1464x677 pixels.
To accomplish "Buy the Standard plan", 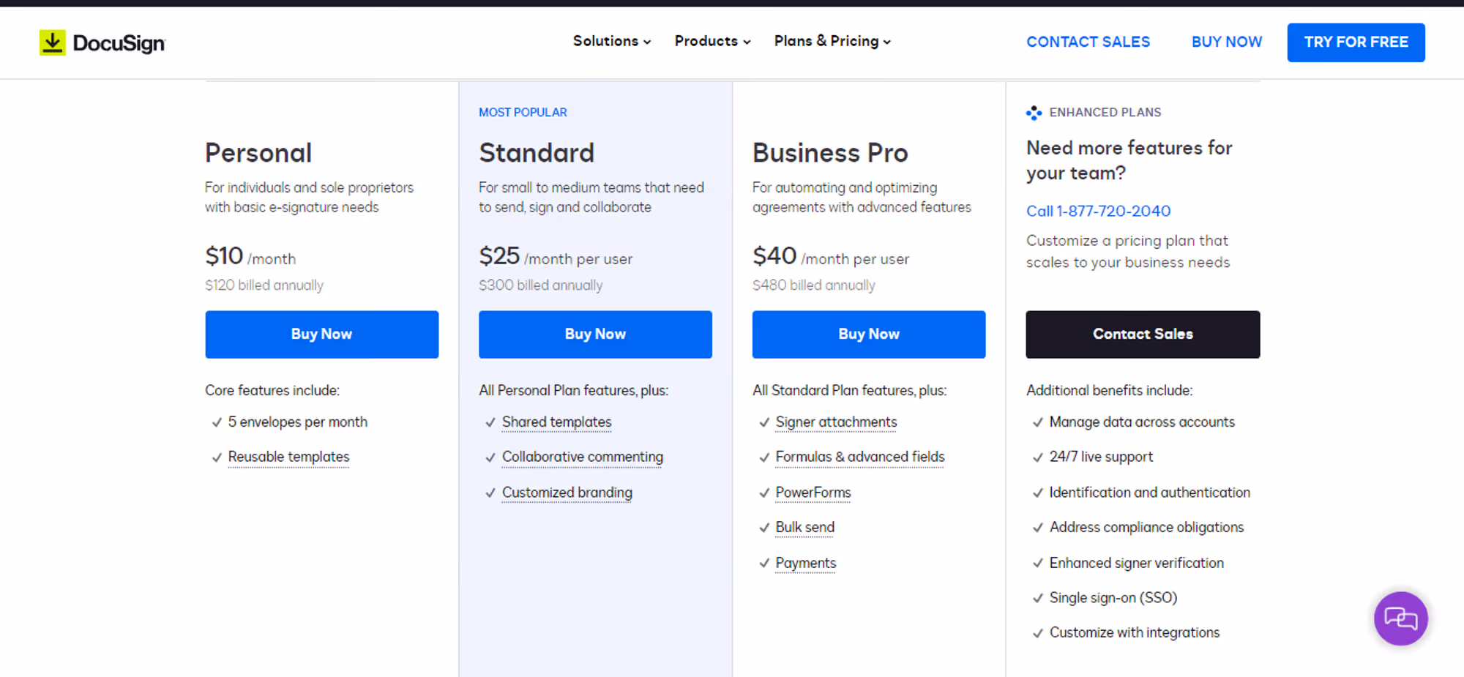I will pos(595,334).
